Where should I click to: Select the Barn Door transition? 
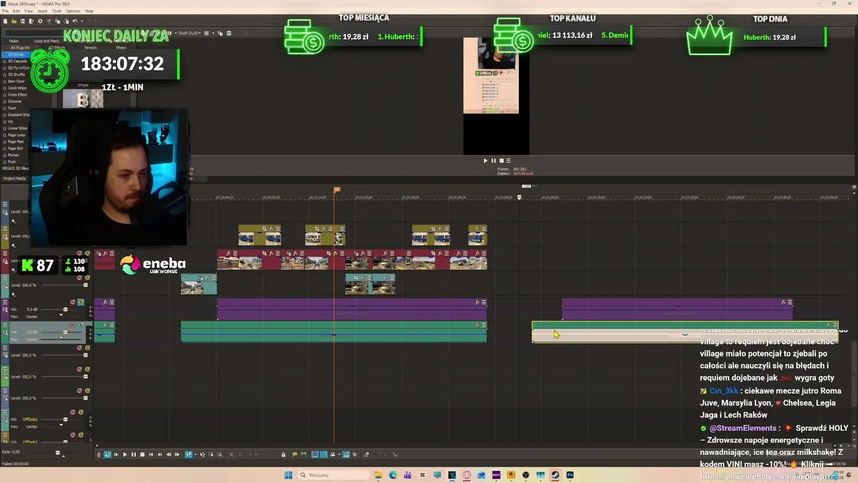[x=15, y=81]
